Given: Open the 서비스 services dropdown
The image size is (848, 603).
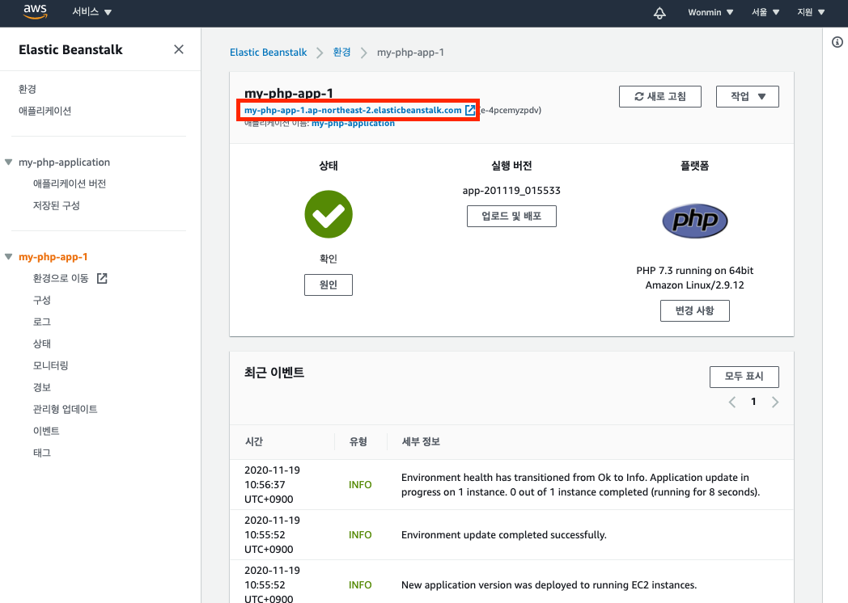Looking at the screenshot, I should point(92,12).
